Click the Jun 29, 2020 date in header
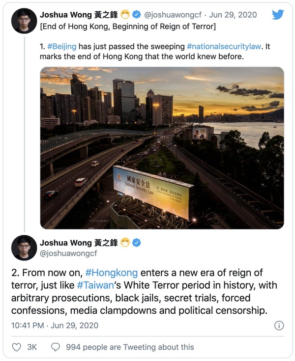This screenshot has width=295, height=361. click(233, 15)
